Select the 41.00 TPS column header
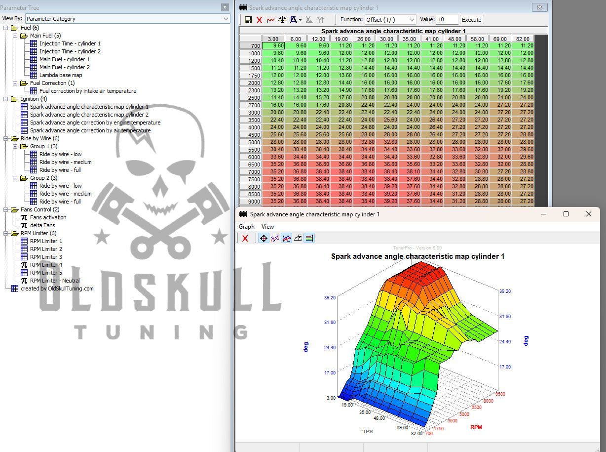This screenshot has width=606, height=452. click(432, 39)
